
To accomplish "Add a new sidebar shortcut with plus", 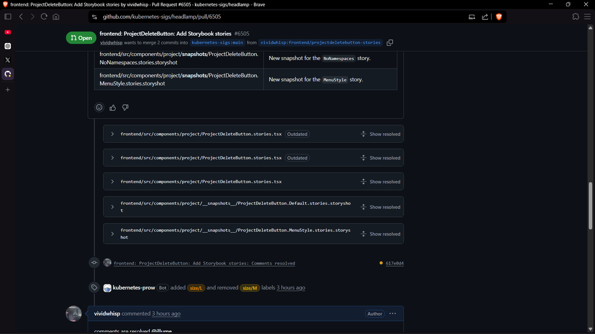I will tap(7, 90).
